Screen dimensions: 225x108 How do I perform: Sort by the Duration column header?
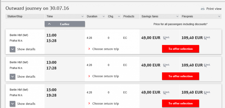click(x=95, y=16)
